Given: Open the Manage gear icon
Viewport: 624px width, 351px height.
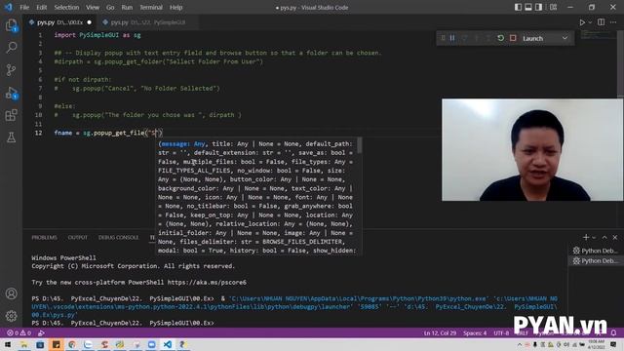Looking at the screenshot, I should pyautogui.click(x=11, y=316).
